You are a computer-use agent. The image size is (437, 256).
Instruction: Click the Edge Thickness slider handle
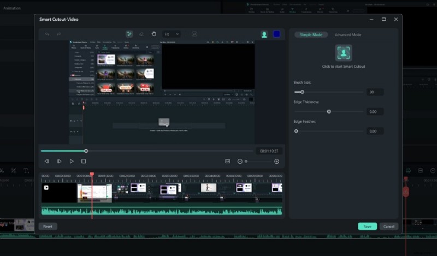coord(329,111)
